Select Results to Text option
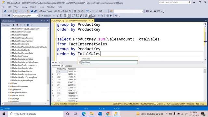This screenshot has width=208, height=117. click(86, 16)
